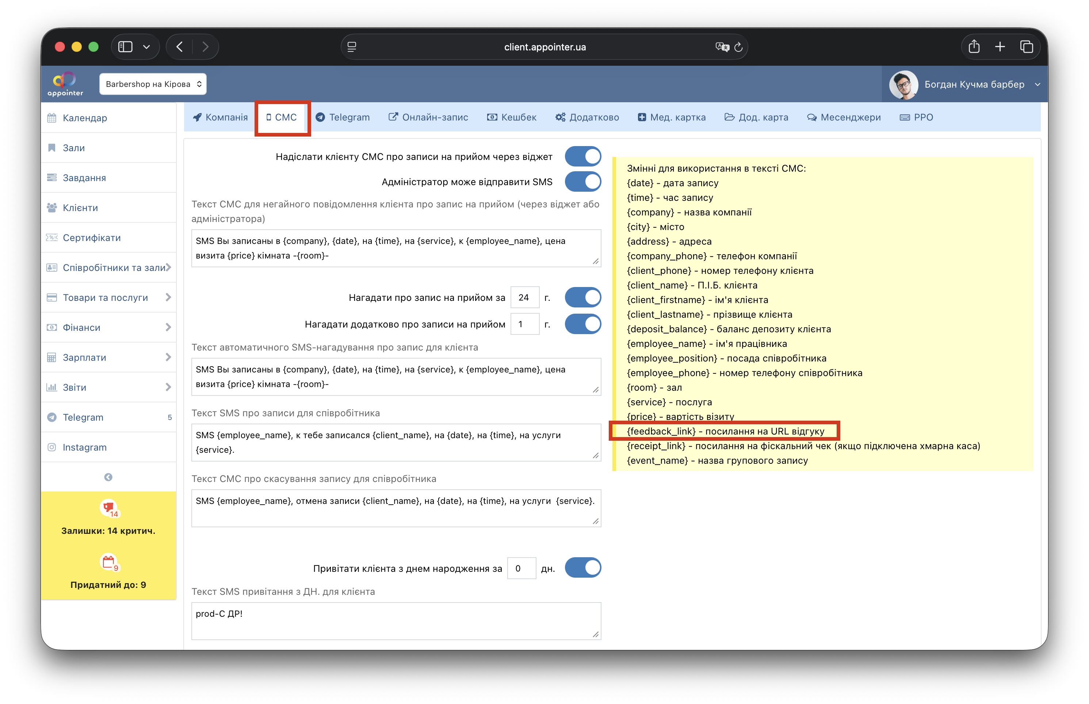Open a new browser tab with plus
1089x704 pixels.
[1000, 47]
